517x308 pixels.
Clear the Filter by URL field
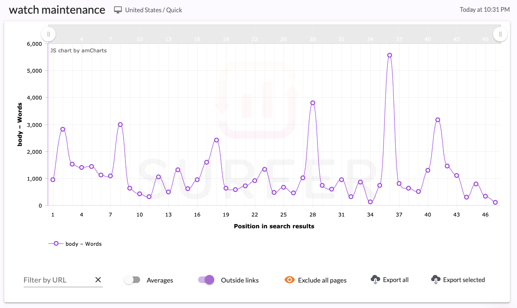[98, 280]
